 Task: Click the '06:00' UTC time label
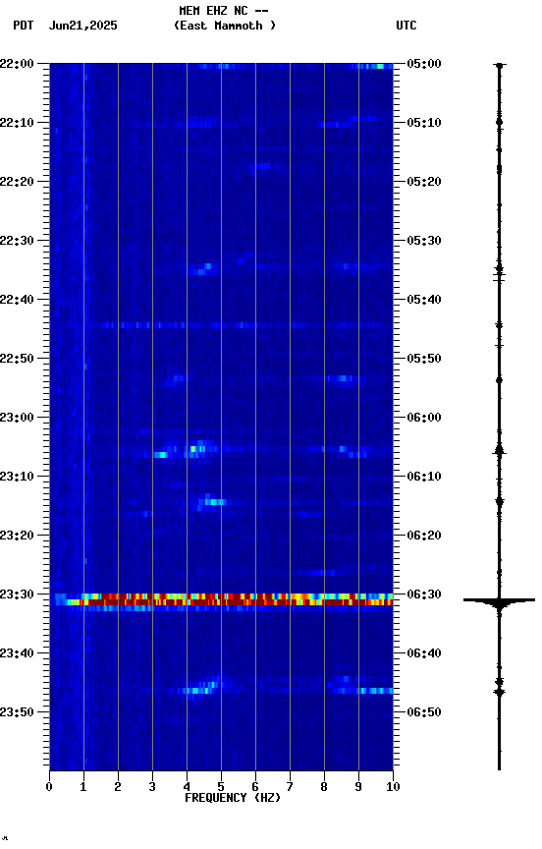tap(424, 418)
